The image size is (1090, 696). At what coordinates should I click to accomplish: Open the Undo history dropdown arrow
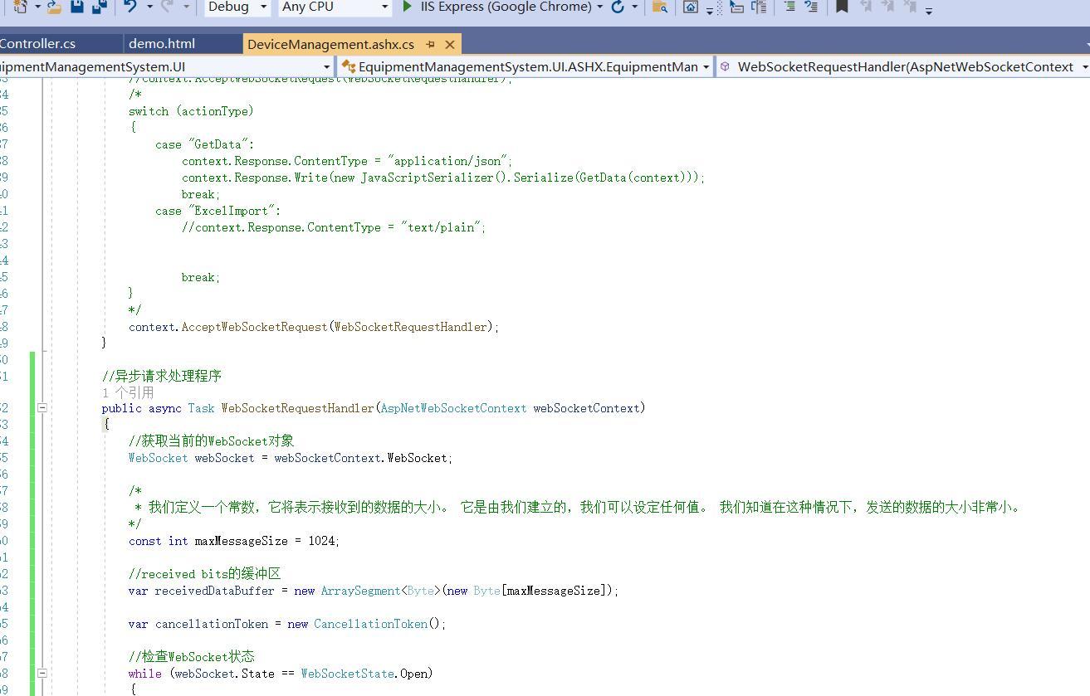pyautogui.click(x=149, y=7)
